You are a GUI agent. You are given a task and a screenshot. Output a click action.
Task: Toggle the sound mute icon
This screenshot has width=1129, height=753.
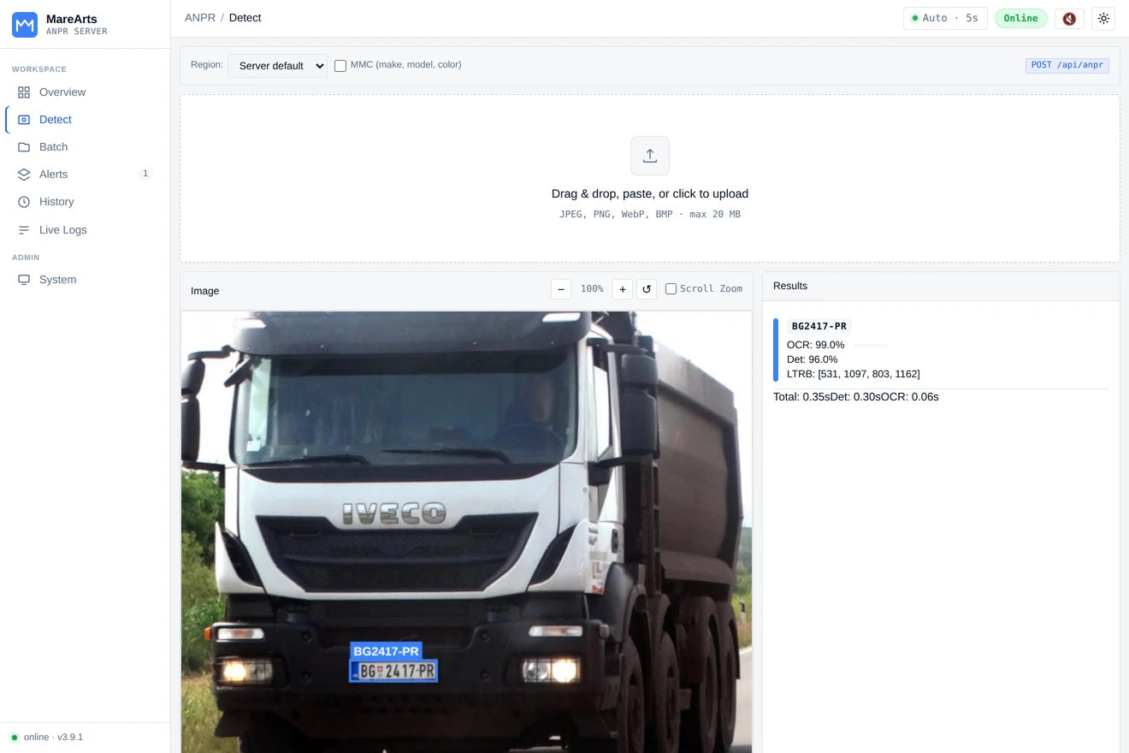coord(1069,18)
